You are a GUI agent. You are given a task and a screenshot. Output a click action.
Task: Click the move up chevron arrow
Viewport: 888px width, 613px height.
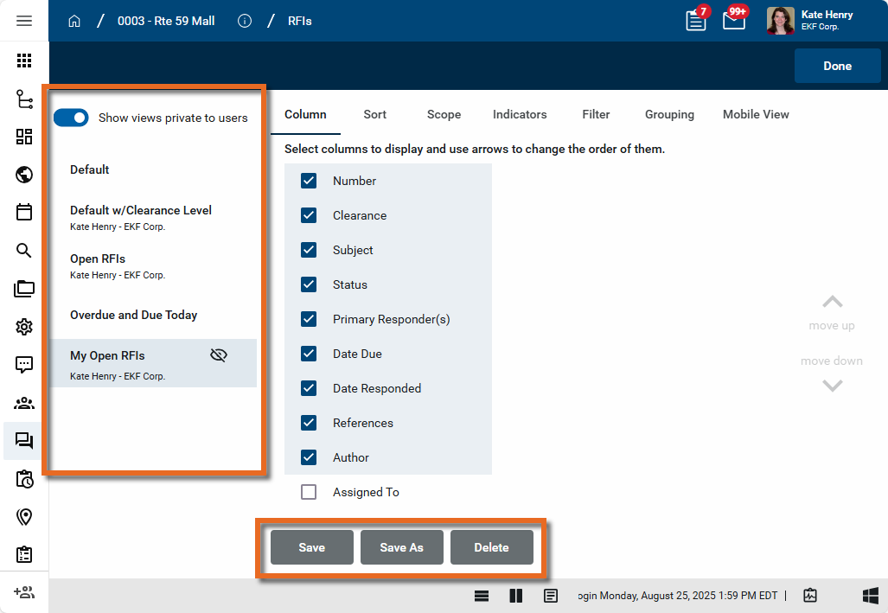click(x=832, y=303)
